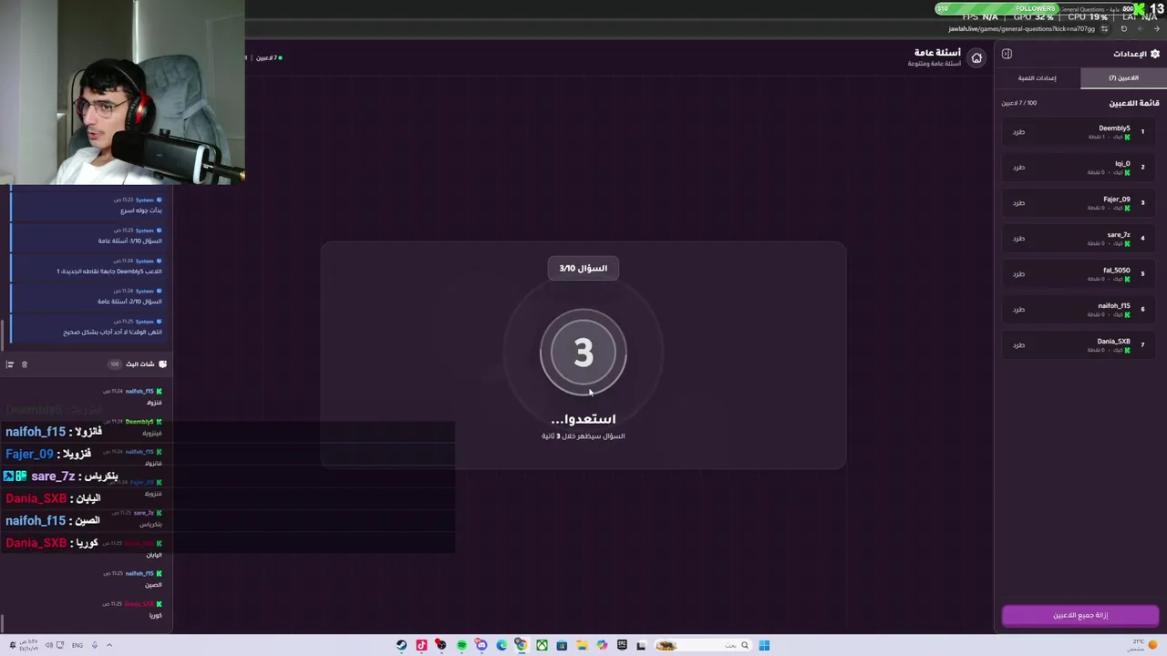This screenshot has width=1167, height=656.
Task: Click the شات البث chat icon
Action: pos(162,364)
